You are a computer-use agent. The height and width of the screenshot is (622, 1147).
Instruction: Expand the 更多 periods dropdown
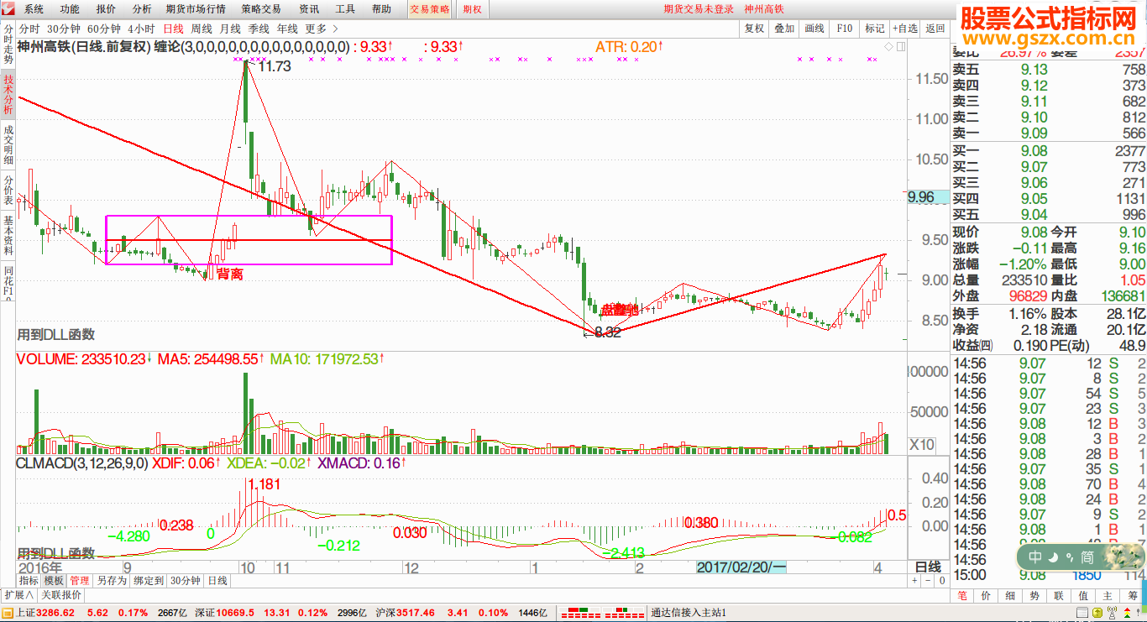[x=322, y=29]
